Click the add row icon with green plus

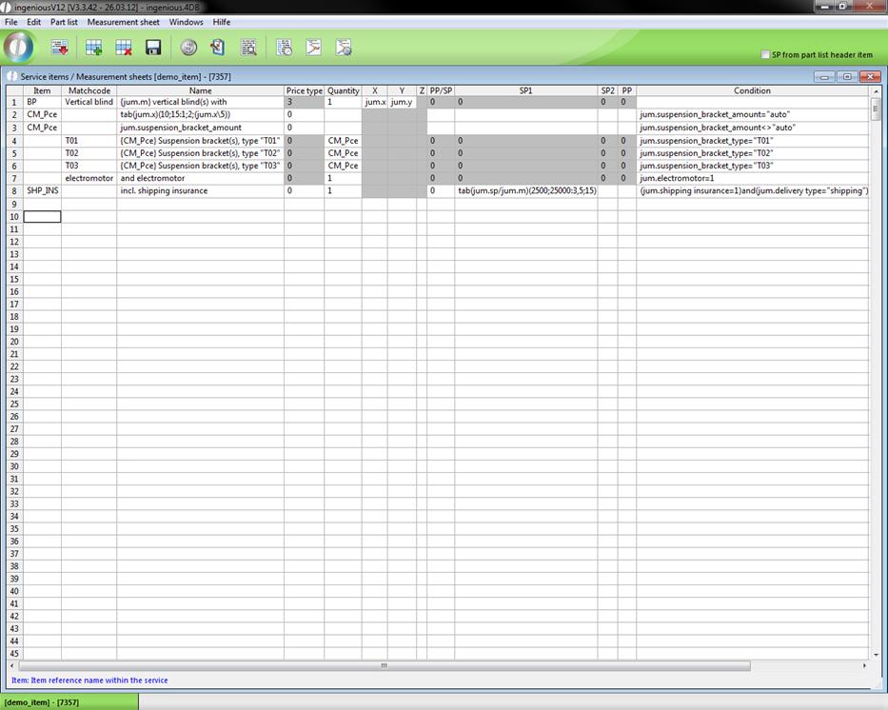(x=94, y=48)
